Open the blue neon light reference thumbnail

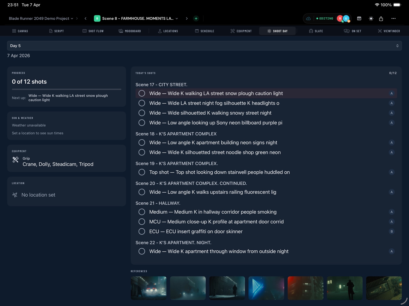tap(266, 288)
